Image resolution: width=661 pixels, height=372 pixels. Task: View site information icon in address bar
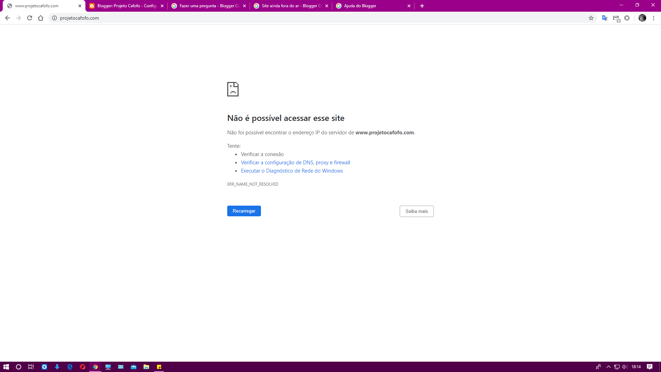(54, 18)
